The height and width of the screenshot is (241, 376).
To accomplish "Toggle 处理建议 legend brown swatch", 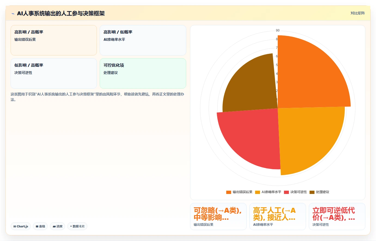I will click(312, 192).
